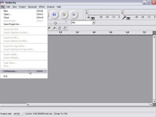Click the horizontal scrollbar right arrow
The image size is (156, 117).
click(x=151, y=105)
